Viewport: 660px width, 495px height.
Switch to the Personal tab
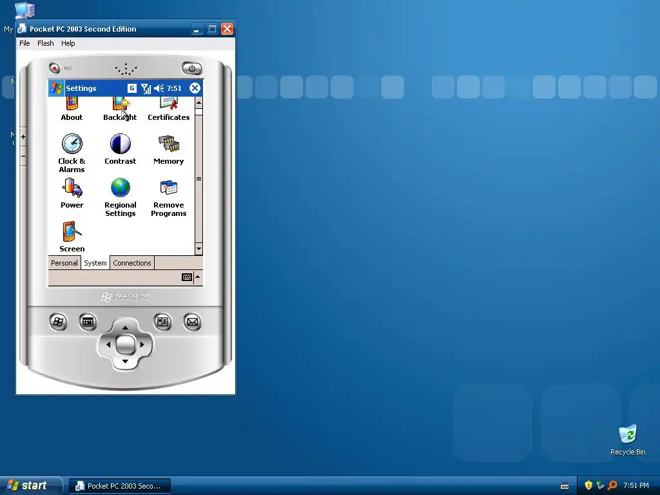(64, 263)
